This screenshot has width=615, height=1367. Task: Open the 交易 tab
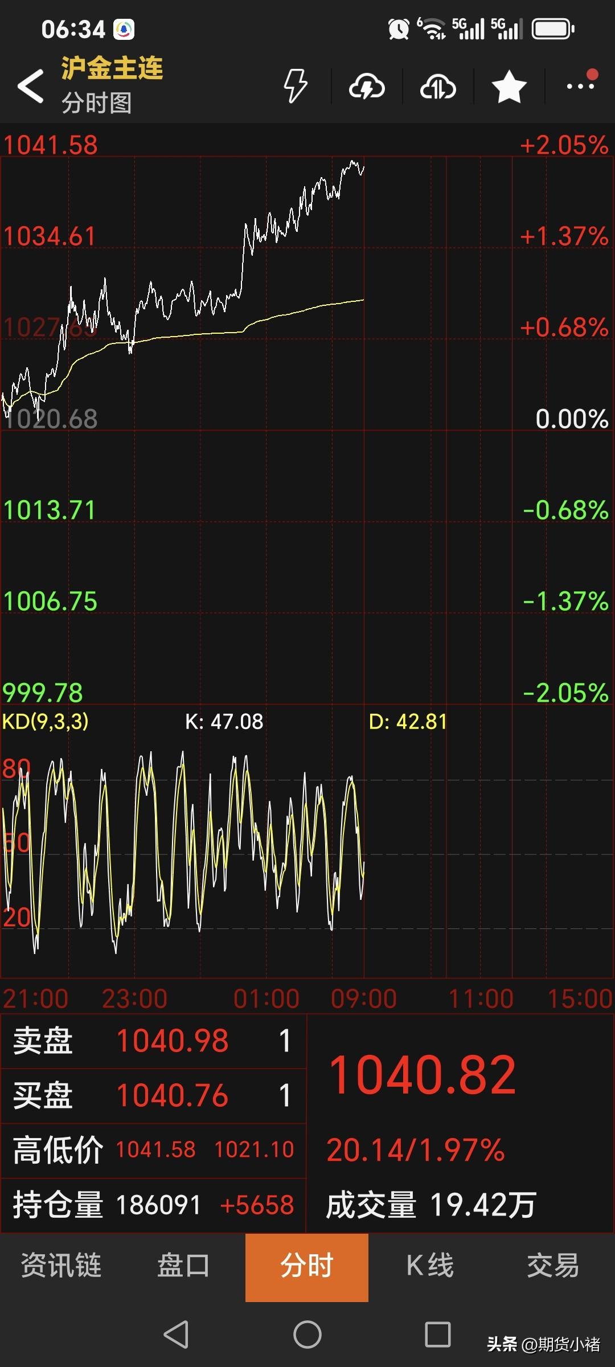point(552,1266)
